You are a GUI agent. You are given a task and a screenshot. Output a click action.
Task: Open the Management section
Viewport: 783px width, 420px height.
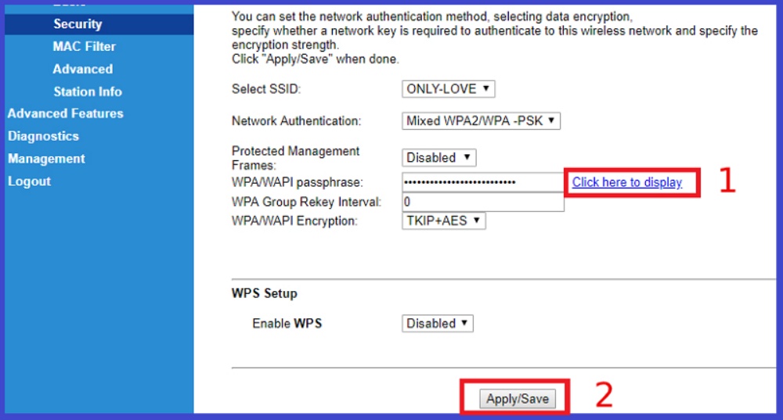coord(46,159)
